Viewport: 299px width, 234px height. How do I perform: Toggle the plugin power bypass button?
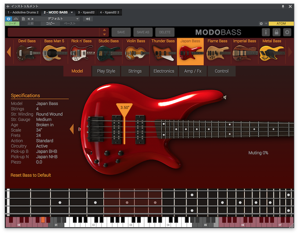[x=8, y=19]
